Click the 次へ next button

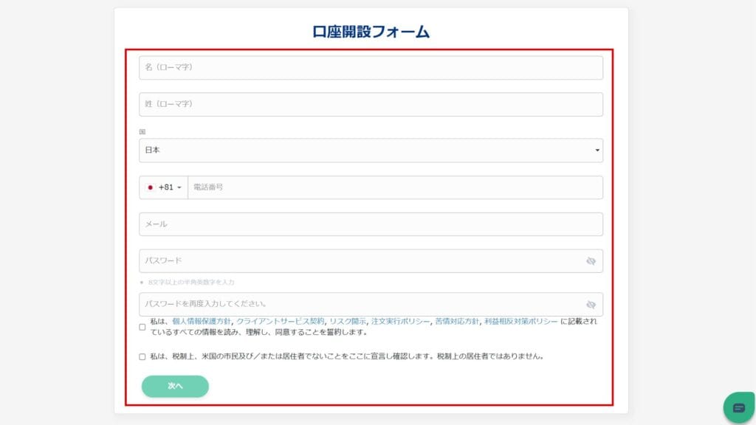(175, 387)
